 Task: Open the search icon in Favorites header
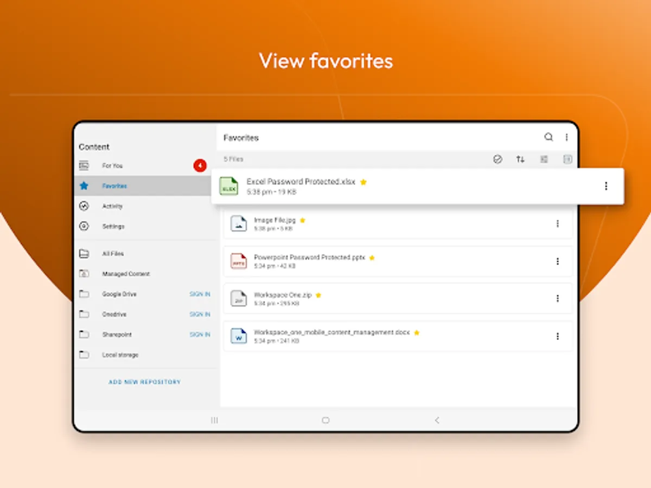pos(548,137)
